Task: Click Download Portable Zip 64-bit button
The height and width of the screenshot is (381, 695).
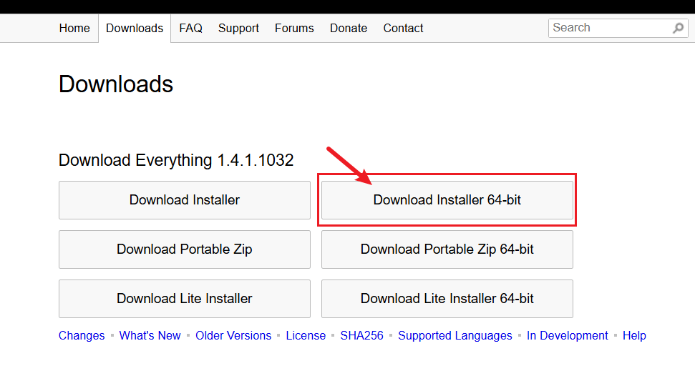Action: pyautogui.click(x=447, y=249)
